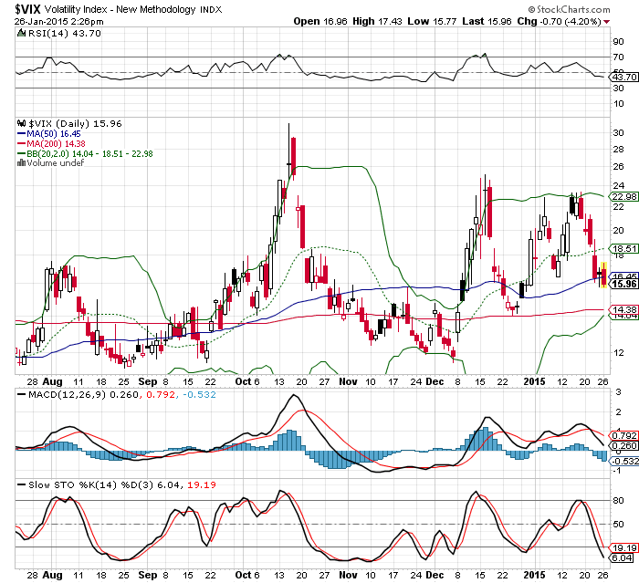The image size is (639, 583).
Task: Click the RSI(14) 43.70 indicator label
Action: tap(65, 34)
